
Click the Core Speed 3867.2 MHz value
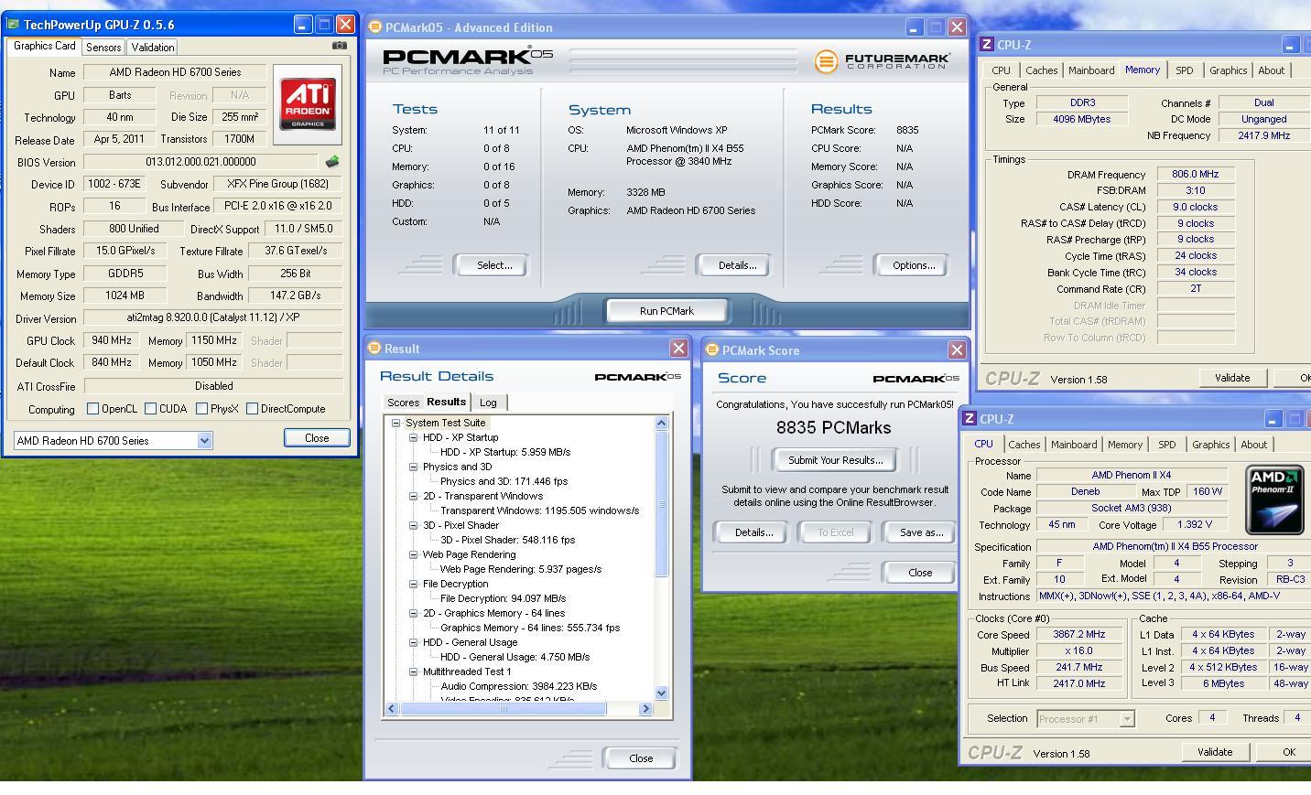tap(1078, 634)
